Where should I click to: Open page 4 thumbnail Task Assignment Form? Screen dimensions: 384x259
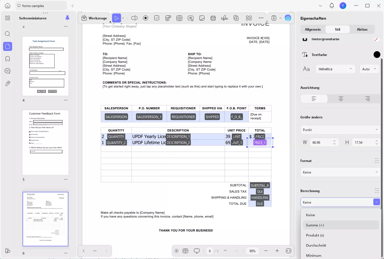[x=46, y=66]
